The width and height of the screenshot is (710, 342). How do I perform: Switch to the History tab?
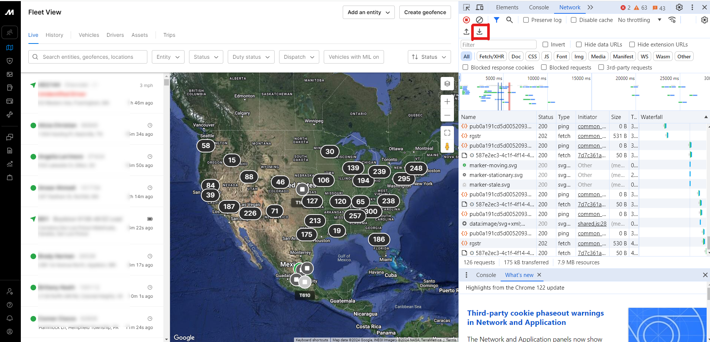click(x=54, y=35)
